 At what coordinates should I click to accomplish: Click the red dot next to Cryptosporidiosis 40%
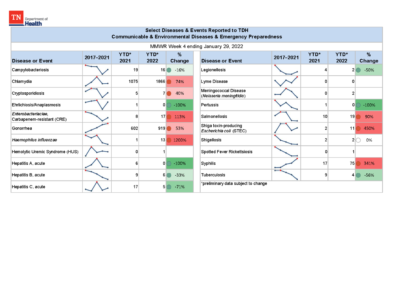[x=169, y=94]
